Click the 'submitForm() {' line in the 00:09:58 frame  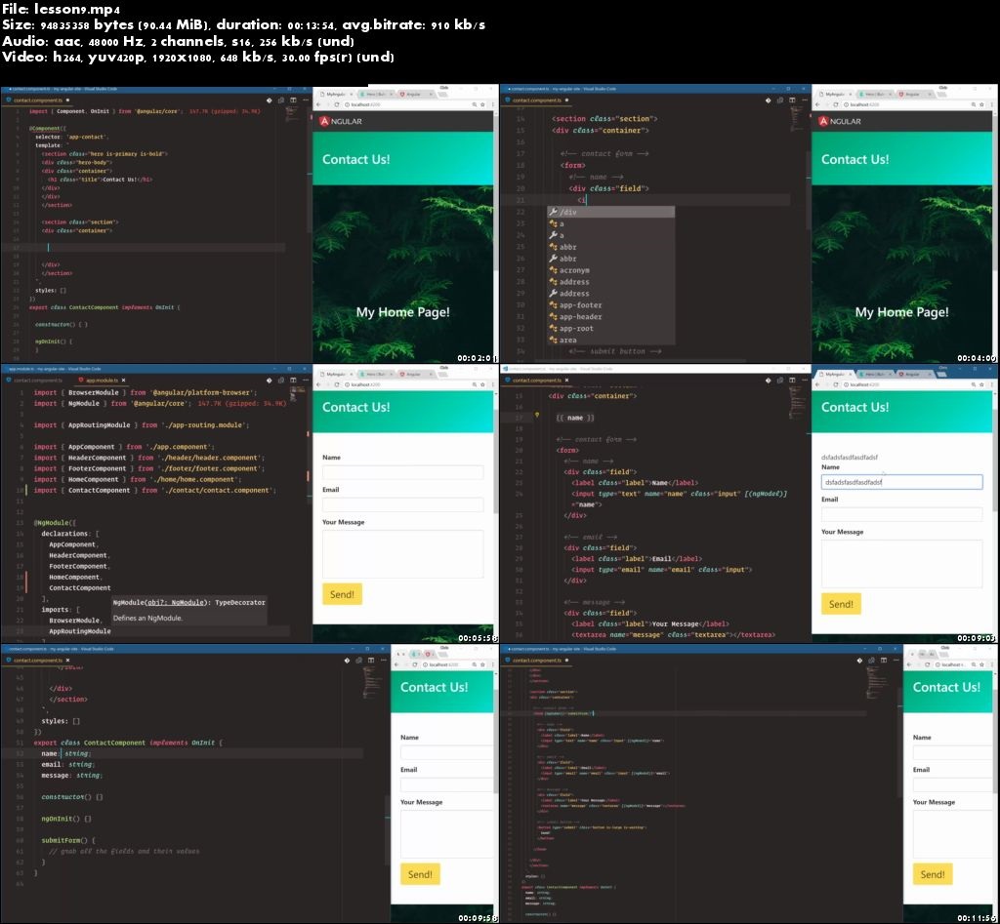click(x=68, y=840)
